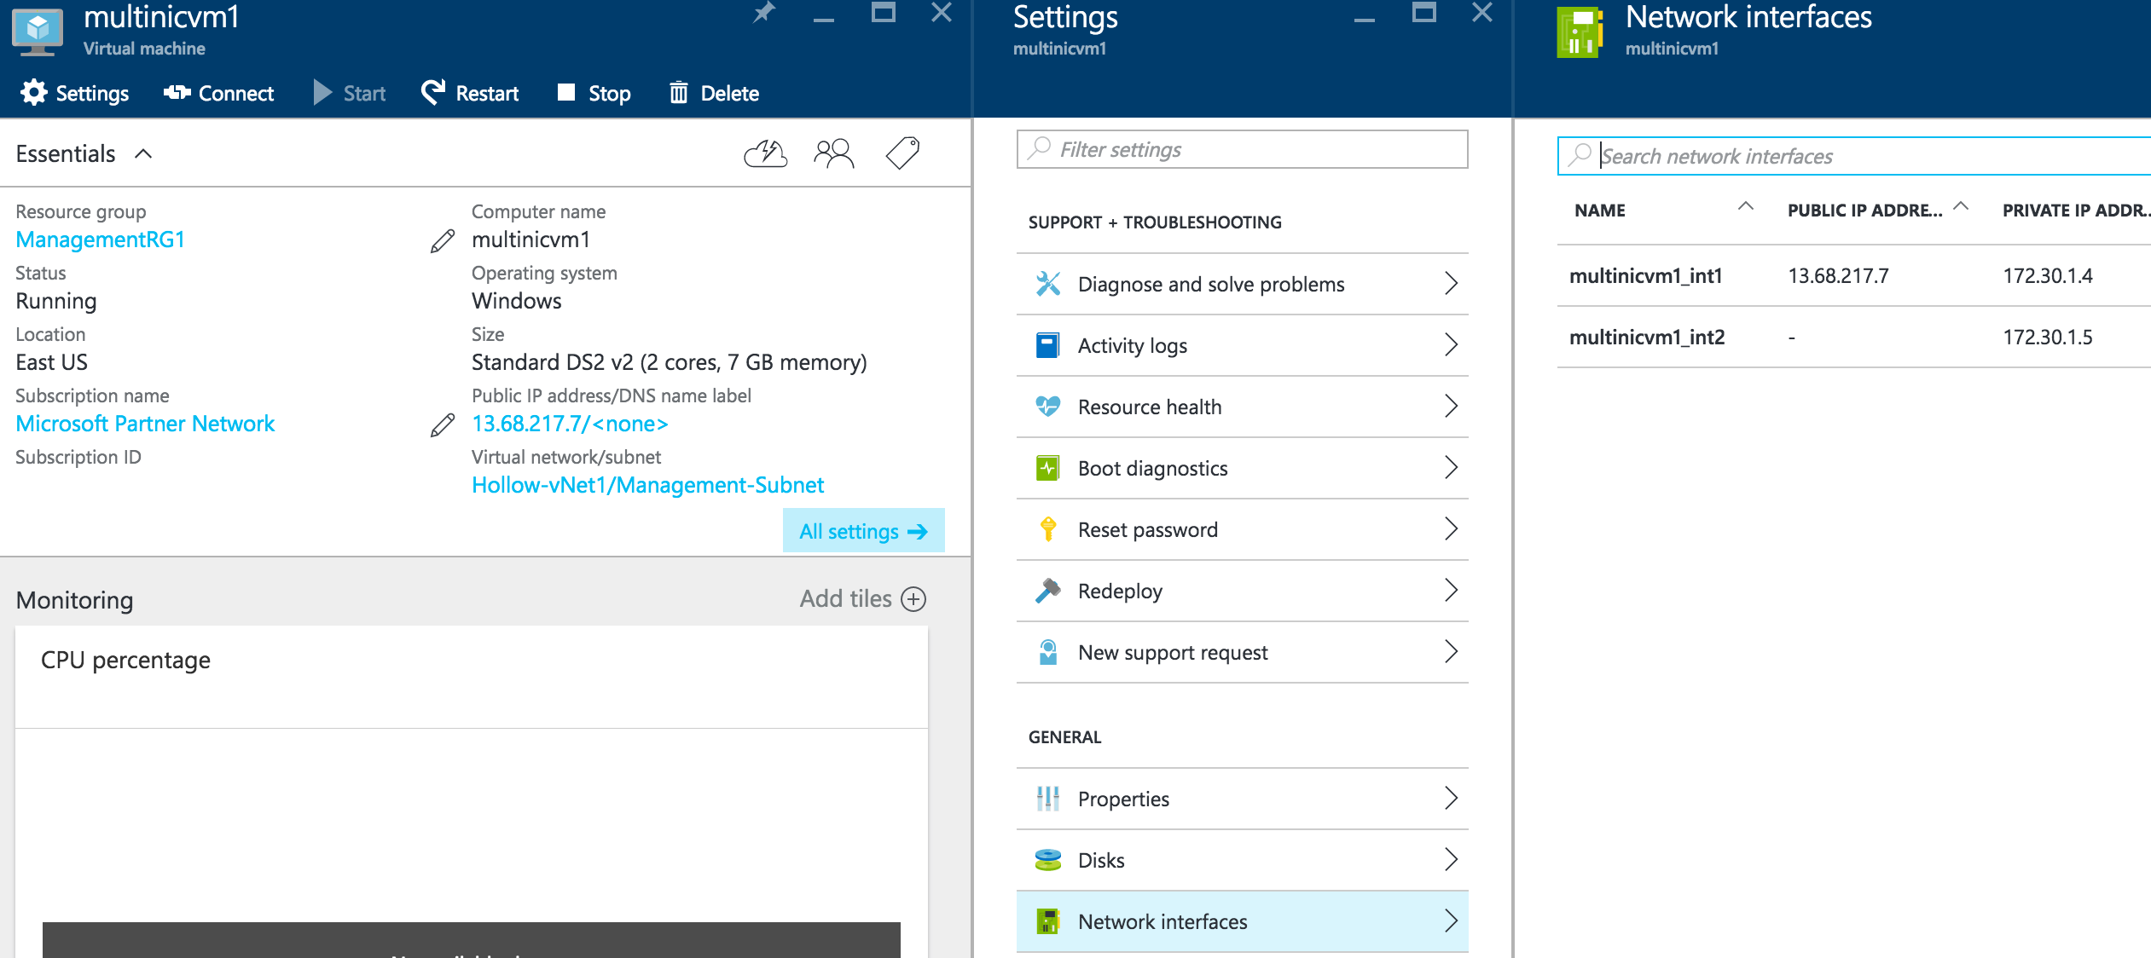Pin the multinicvm1 blade

point(764,13)
